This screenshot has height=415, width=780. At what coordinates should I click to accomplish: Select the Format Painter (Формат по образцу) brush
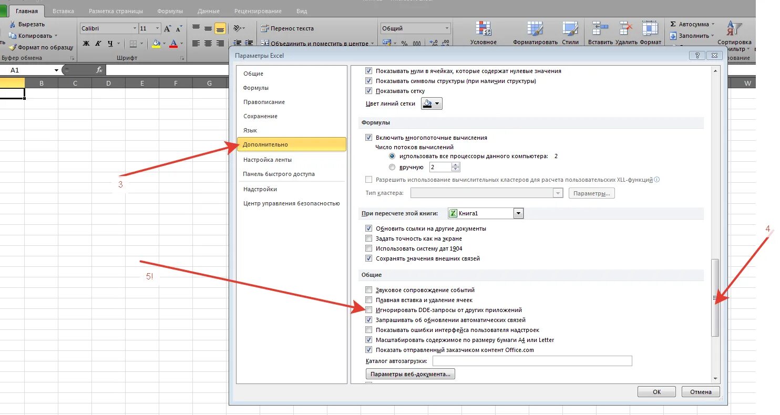pyautogui.click(x=12, y=47)
